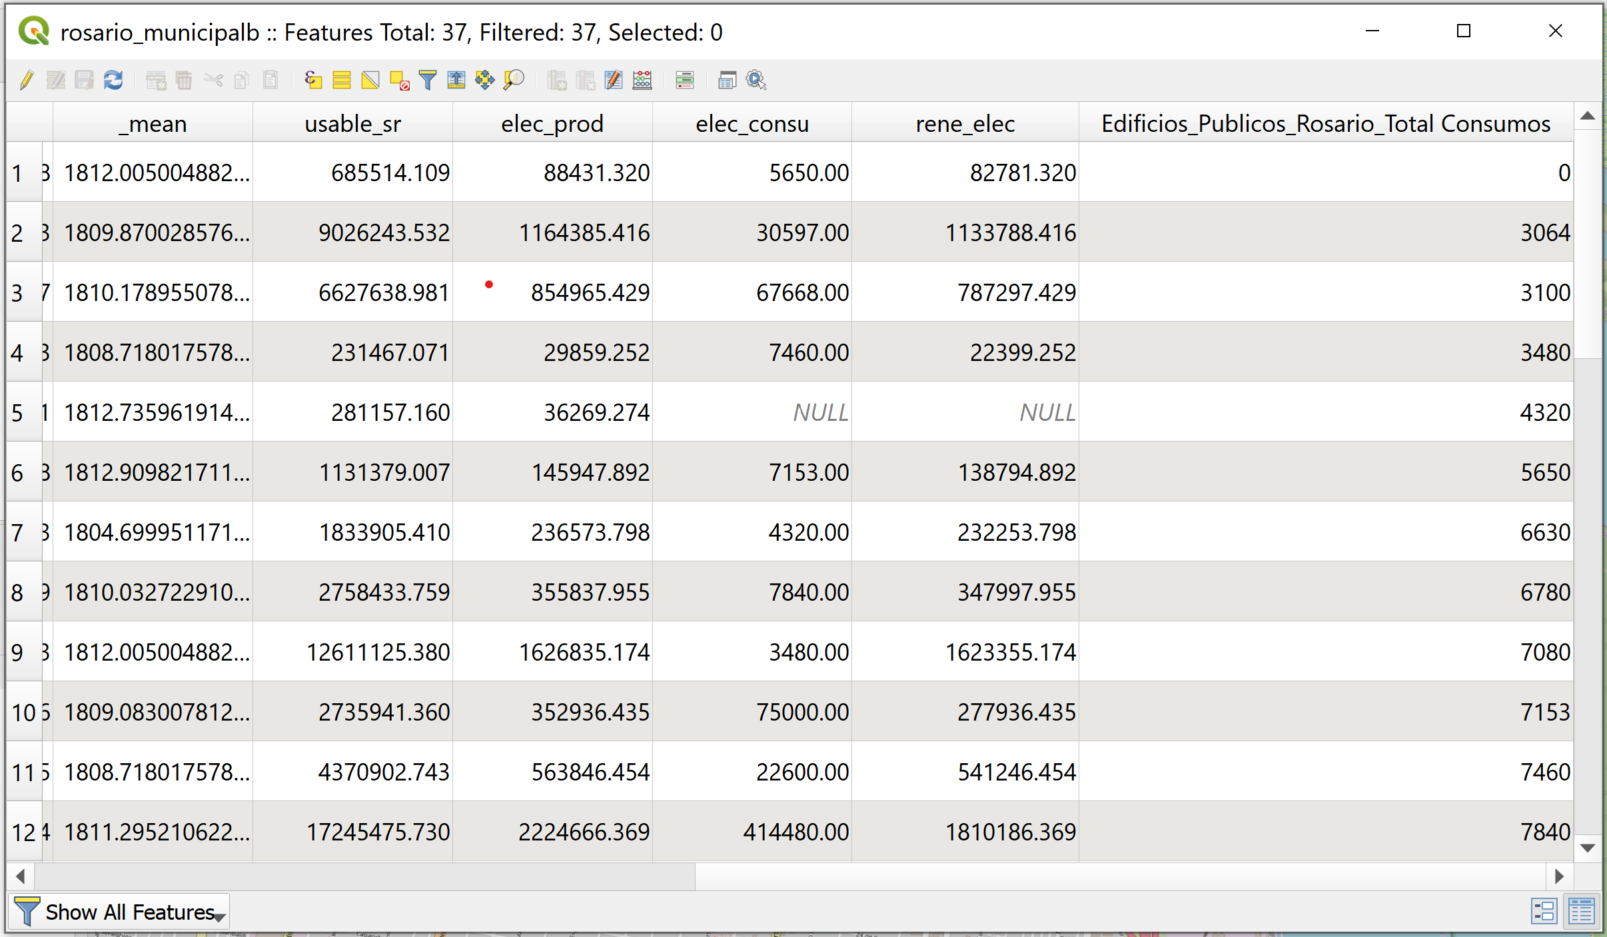Viewport: 1607px width, 937px height.
Task: Click Zoom Map to Selected Rows icon
Action: [x=514, y=81]
